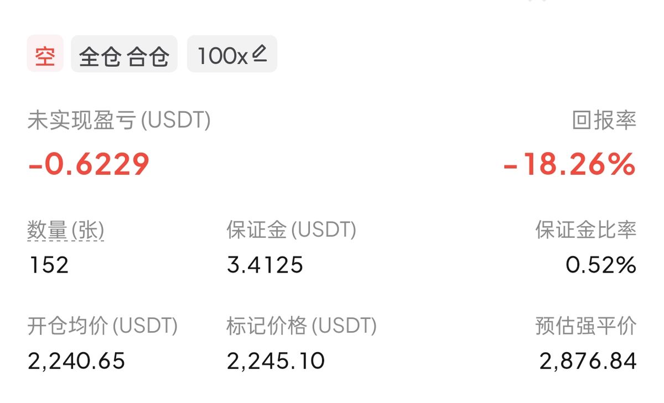This screenshot has width=664, height=403.
Task: Tap the 开仓均价 (USDT) label
Action: click(102, 326)
